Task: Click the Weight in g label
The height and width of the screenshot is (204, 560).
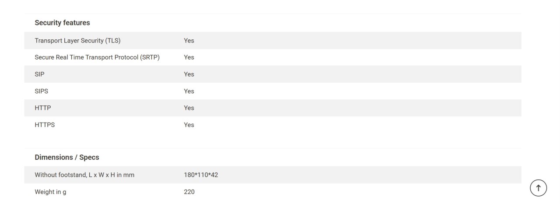Action: pyautogui.click(x=50, y=192)
